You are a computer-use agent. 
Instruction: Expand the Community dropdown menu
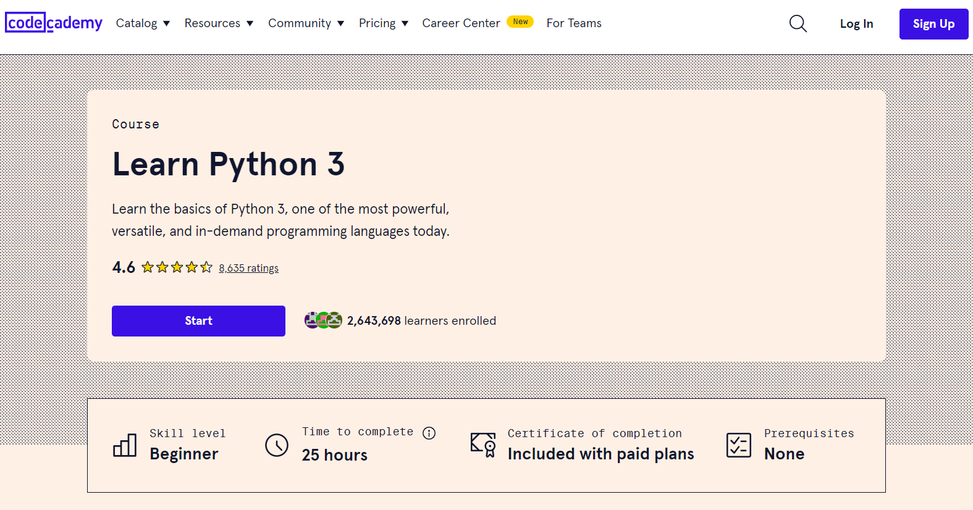click(x=306, y=23)
